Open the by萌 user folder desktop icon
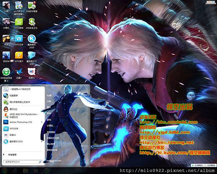217x174 pixels. coord(6,7)
